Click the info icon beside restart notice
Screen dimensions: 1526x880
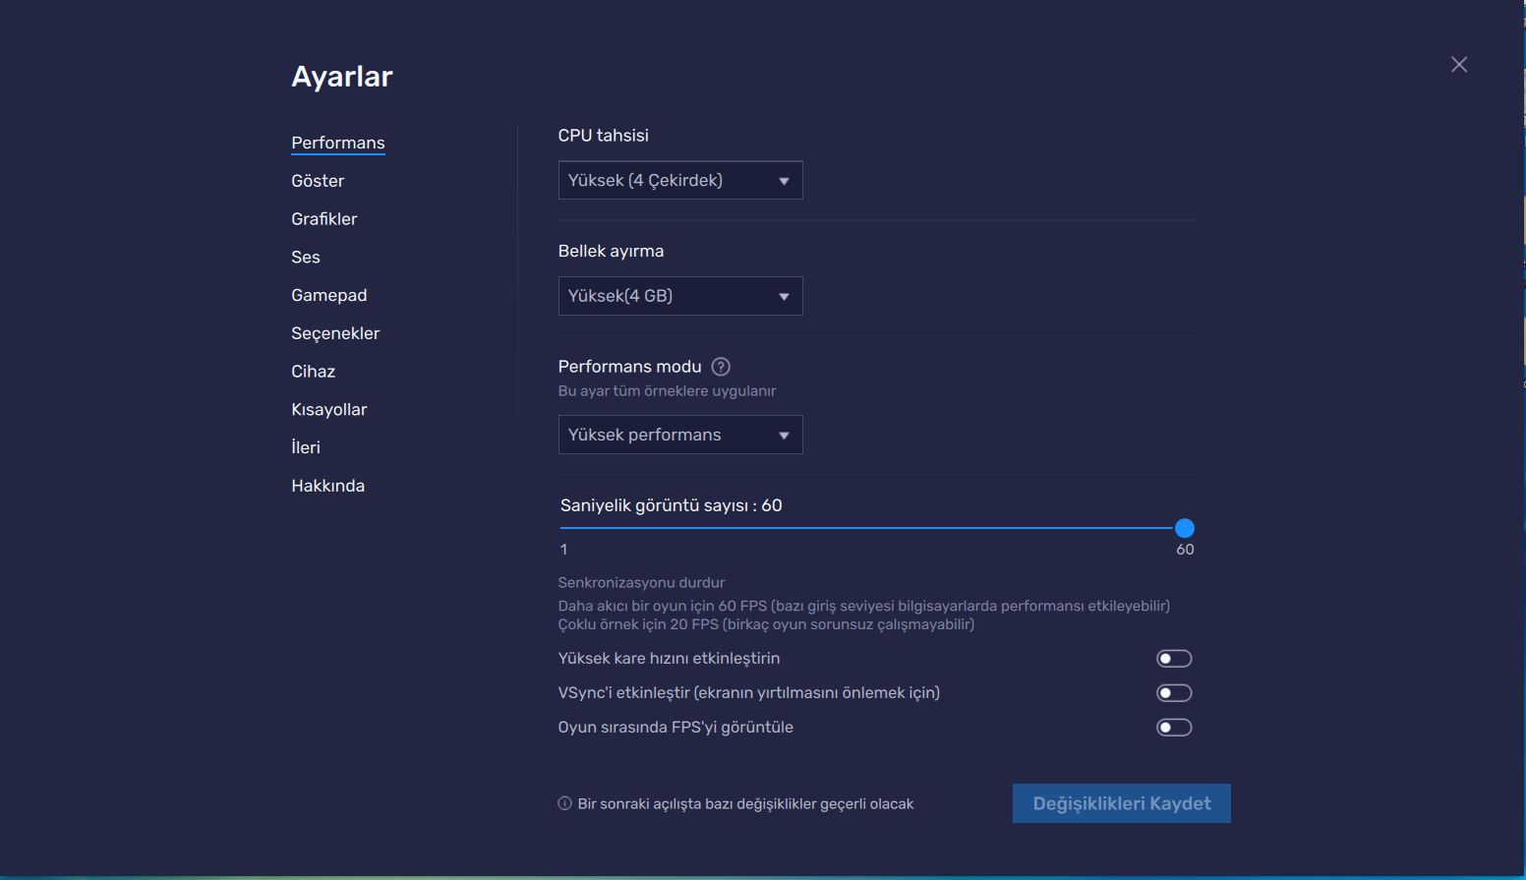pyautogui.click(x=564, y=803)
